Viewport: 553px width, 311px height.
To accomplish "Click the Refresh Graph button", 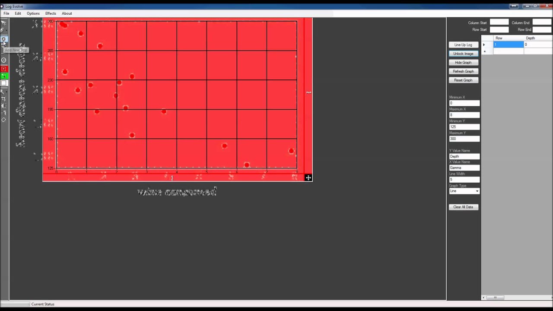I will (464, 71).
